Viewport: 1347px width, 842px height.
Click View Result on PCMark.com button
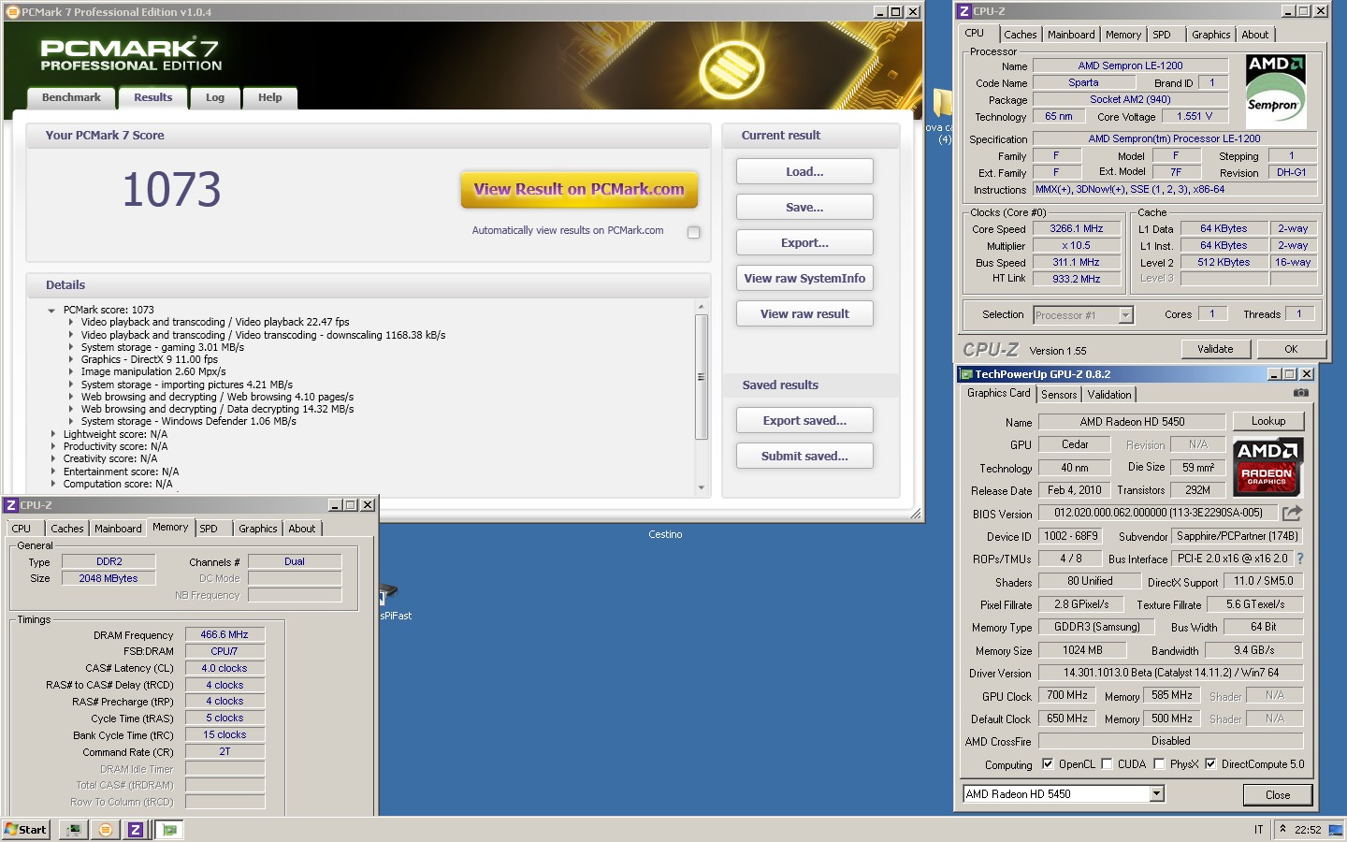(579, 189)
